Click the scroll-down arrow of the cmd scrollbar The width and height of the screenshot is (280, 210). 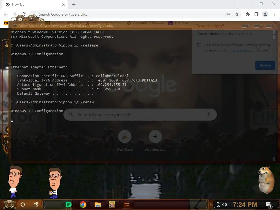coord(275,159)
